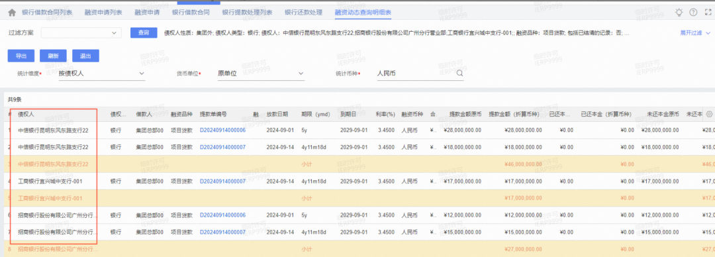
Task: Open the 统计维度 按债权人 dropdown
Action: (102, 73)
